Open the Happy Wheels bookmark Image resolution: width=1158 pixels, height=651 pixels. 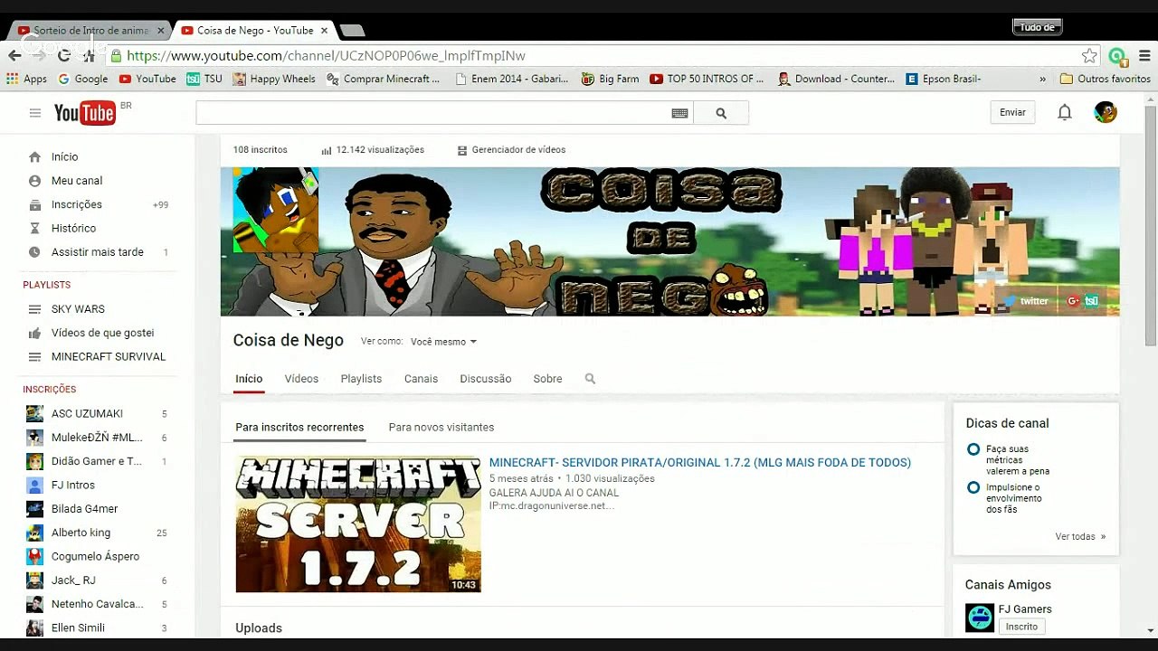click(274, 79)
